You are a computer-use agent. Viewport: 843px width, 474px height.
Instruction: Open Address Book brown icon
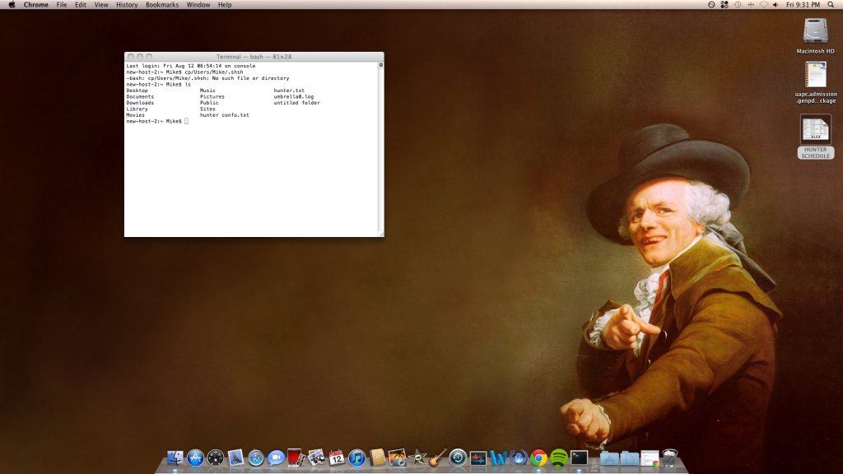click(377, 458)
